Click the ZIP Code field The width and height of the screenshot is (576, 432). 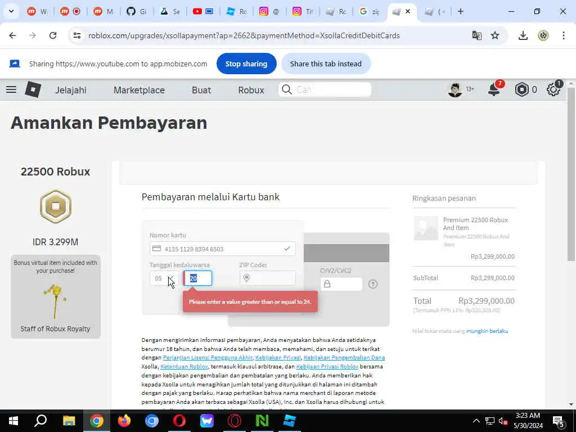click(267, 278)
